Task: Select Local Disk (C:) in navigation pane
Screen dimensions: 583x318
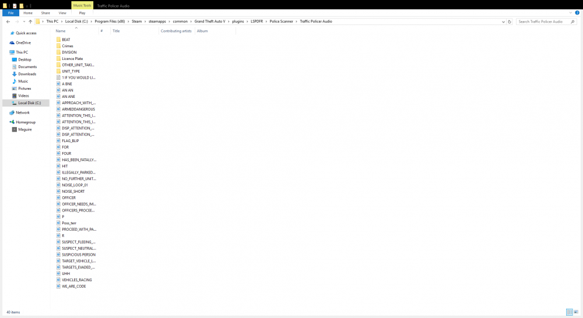Action: coord(29,103)
